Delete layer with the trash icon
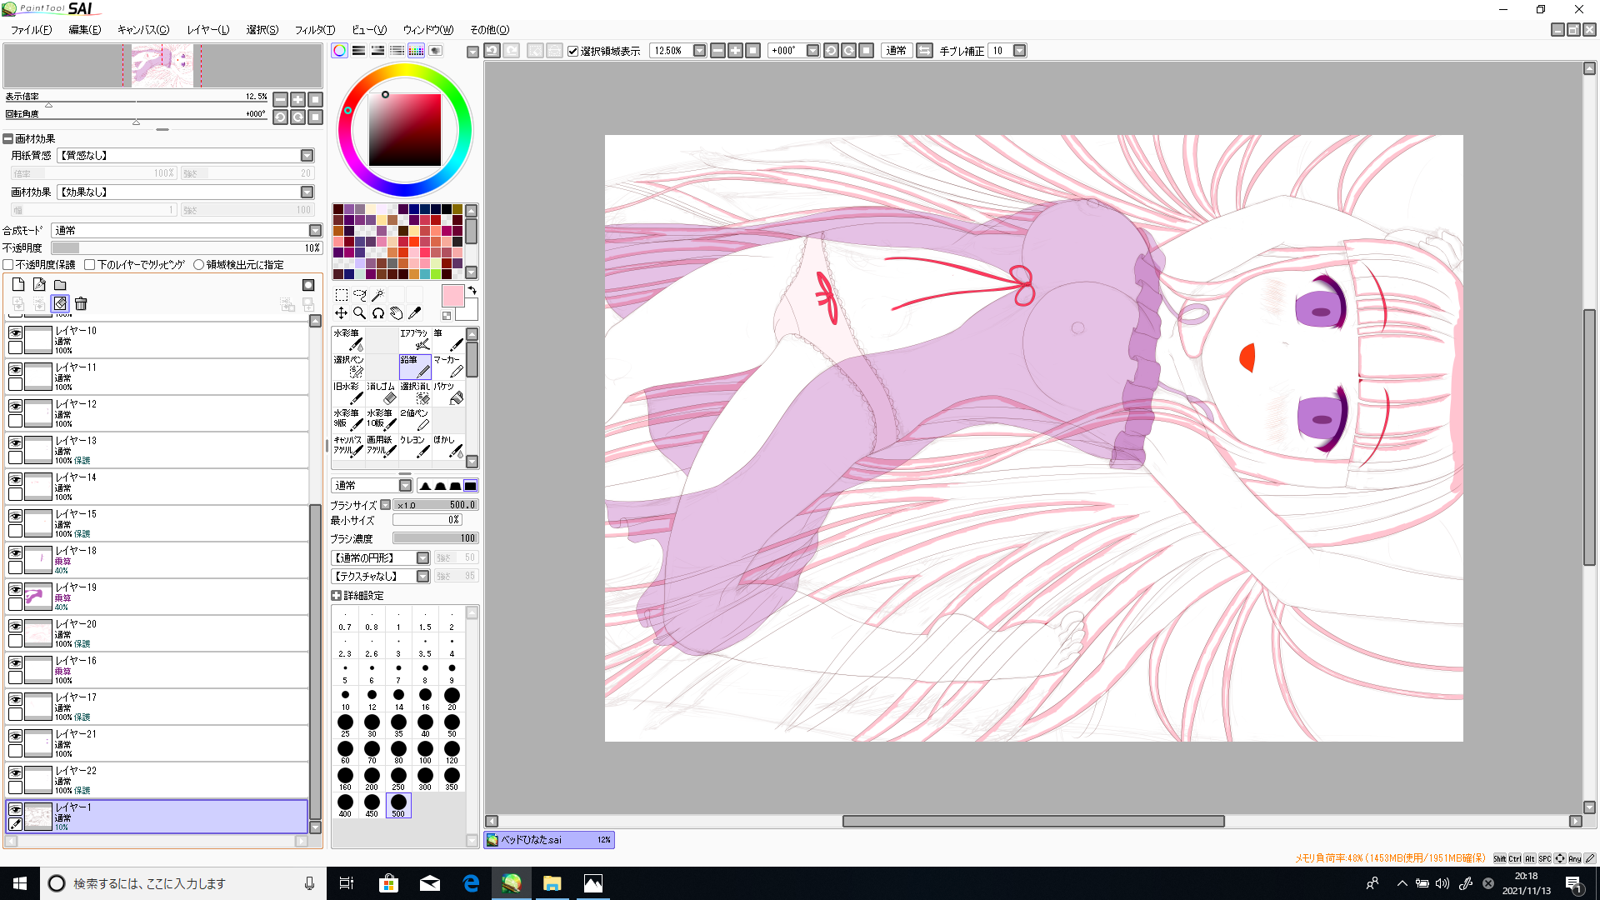Screen dimensions: 1600x900 coord(81,304)
